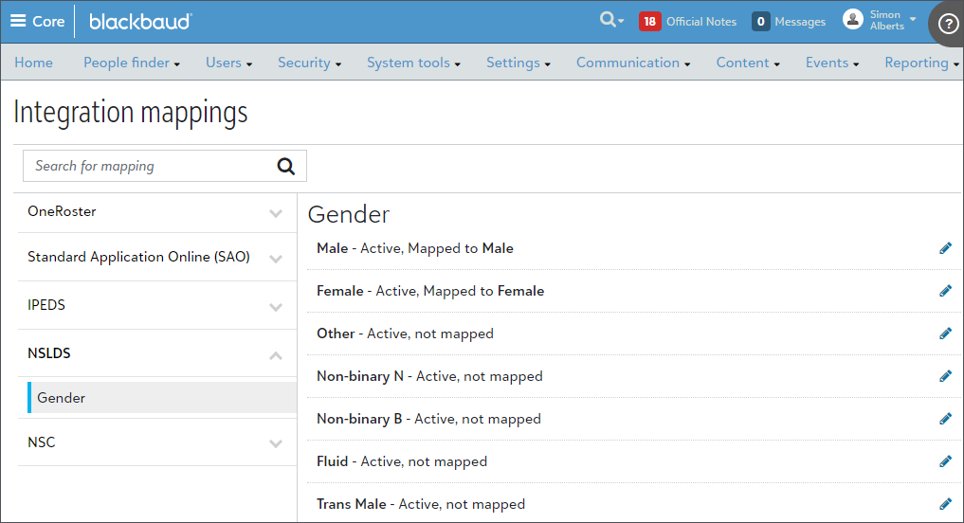Click the Trans Male row text
Image resolution: width=964 pixels, height=523 pixels.
coord(421,504)
